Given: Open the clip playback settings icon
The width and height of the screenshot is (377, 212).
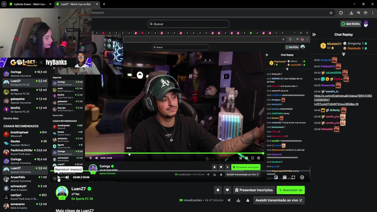Looking at the screenshot, I should (x=302, y=177).
